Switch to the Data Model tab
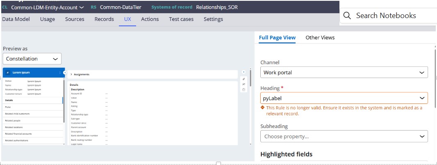Viewport: 437px width, 165px height. (16, 19)
